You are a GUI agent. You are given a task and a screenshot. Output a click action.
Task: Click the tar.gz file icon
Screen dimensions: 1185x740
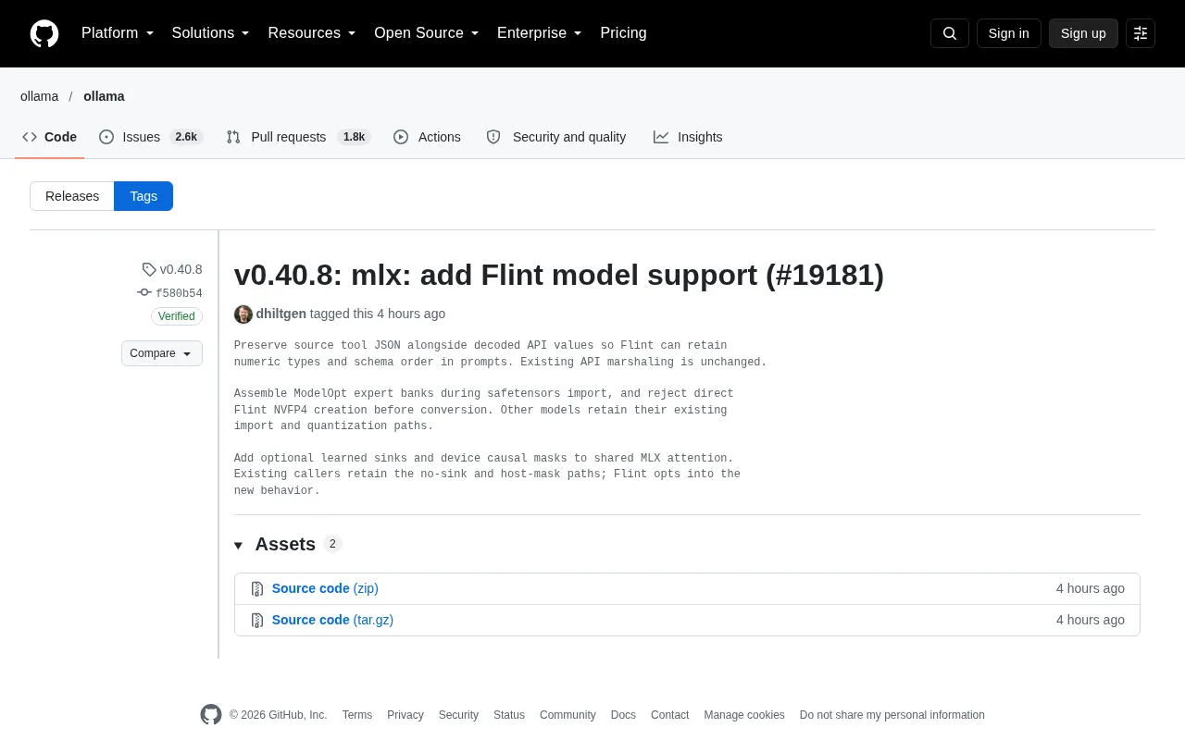(x=257, y=620)
